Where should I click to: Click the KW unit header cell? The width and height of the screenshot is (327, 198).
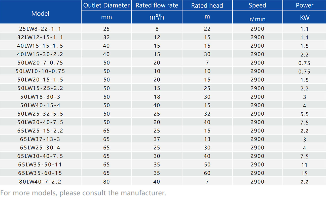pyautogui.click(x=304, y=17)
